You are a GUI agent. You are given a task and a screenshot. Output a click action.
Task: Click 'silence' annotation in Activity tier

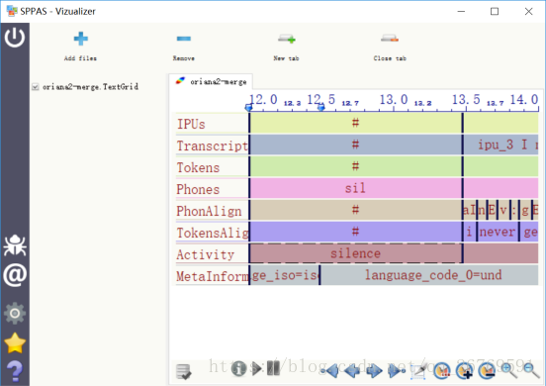pos(355,253)
